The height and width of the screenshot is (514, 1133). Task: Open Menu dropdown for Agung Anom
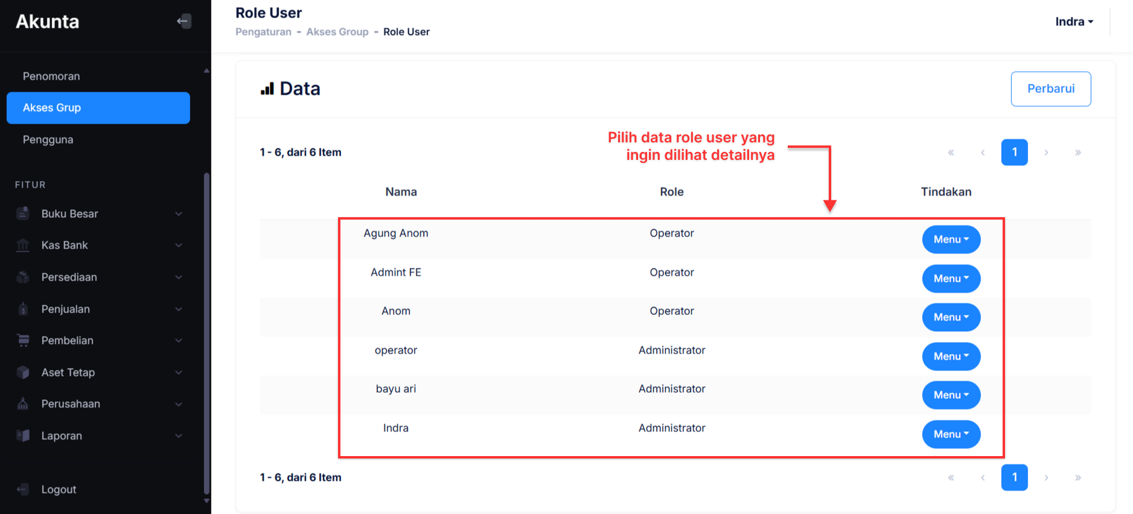point(951,240)
